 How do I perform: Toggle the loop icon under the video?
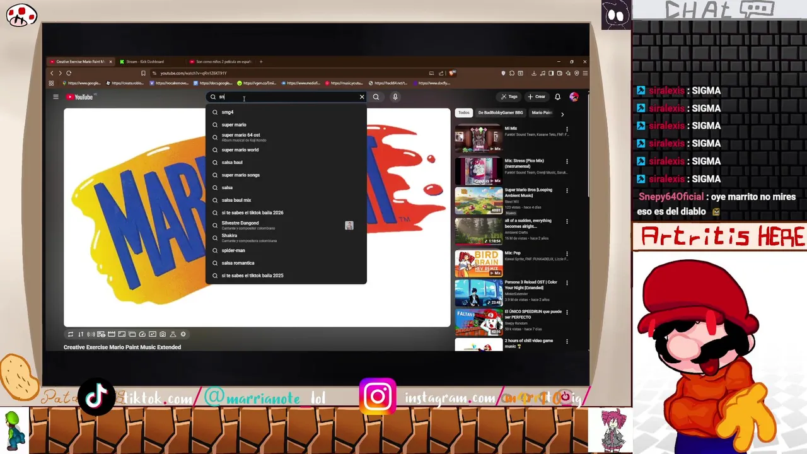coord(71,334)
